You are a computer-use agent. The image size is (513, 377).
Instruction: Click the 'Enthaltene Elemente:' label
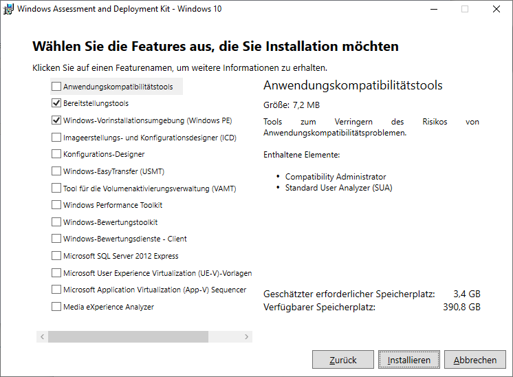[x=302, y=155]
